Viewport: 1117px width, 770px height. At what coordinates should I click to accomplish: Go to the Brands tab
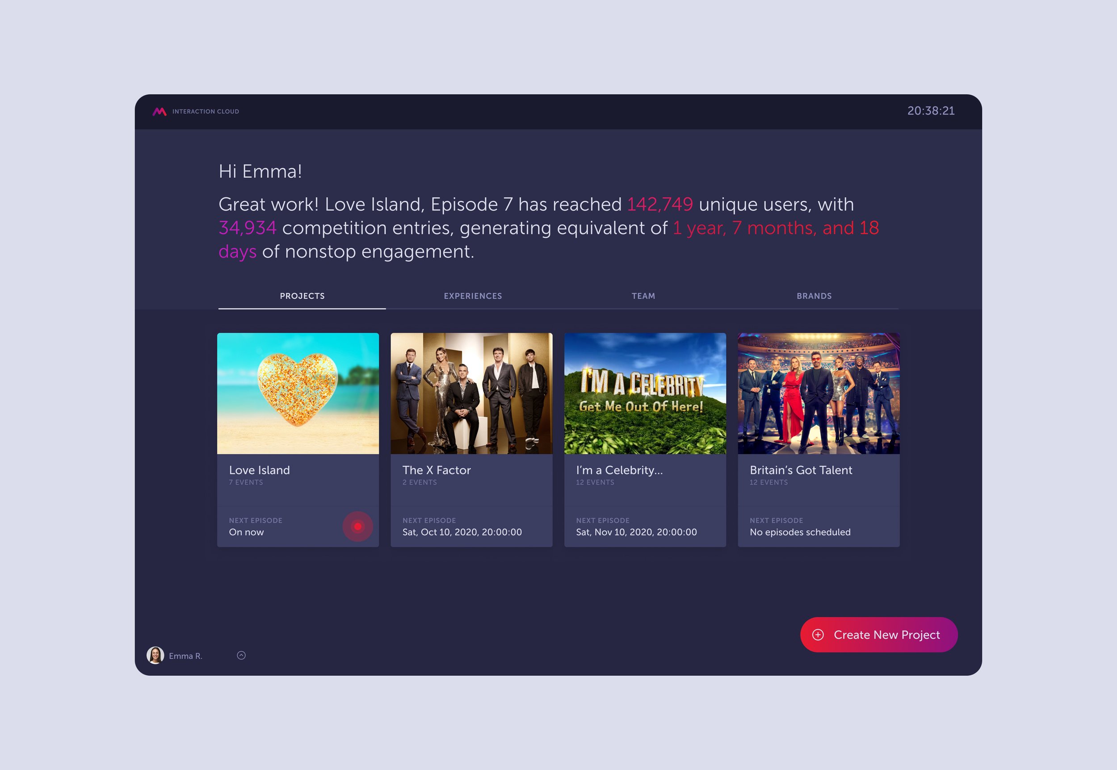pyautogui.click(x=814, y=296)
